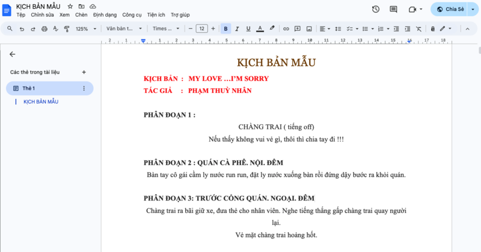Open the Công cụ menu
The width and height of the screenshot is (481, 252).
132,14
